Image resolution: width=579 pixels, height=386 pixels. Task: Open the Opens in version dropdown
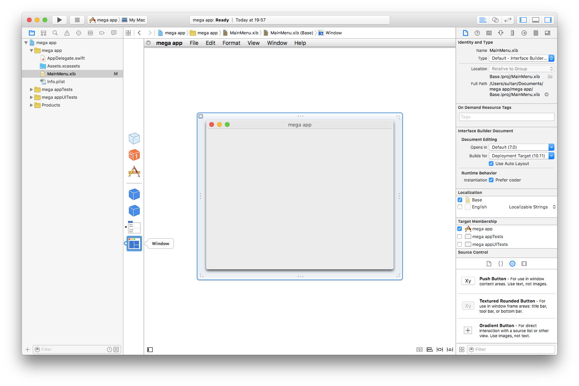coord(522,147)
